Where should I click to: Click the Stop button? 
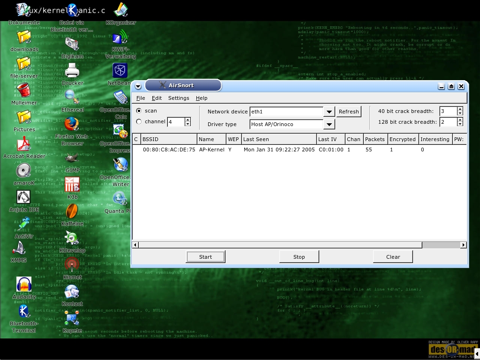pyautogui.click(x=299, y=257)
